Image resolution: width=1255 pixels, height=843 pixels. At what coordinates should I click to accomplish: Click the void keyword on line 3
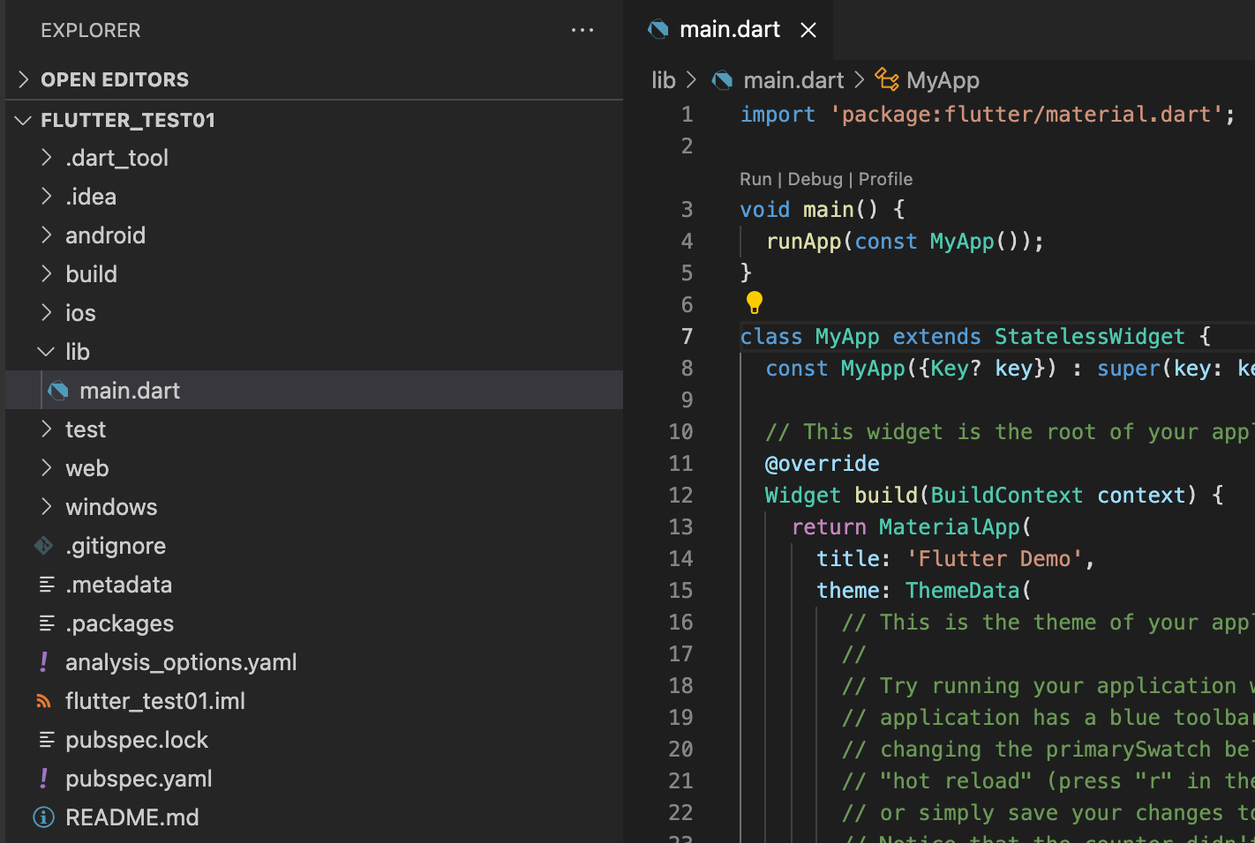click(x=764, y=209)
